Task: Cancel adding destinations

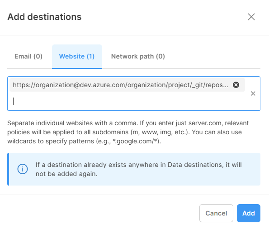Action: click(x=216, y=213)
